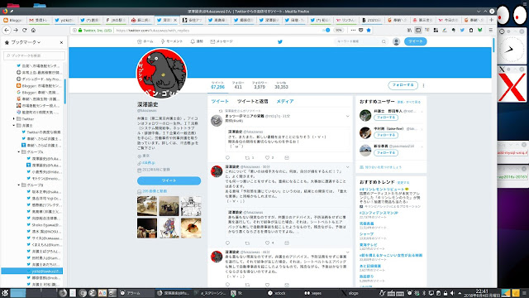Viewport: 529px width, 298px height.
Task: Open the フォロー following count 411
Action: [238, 85]
